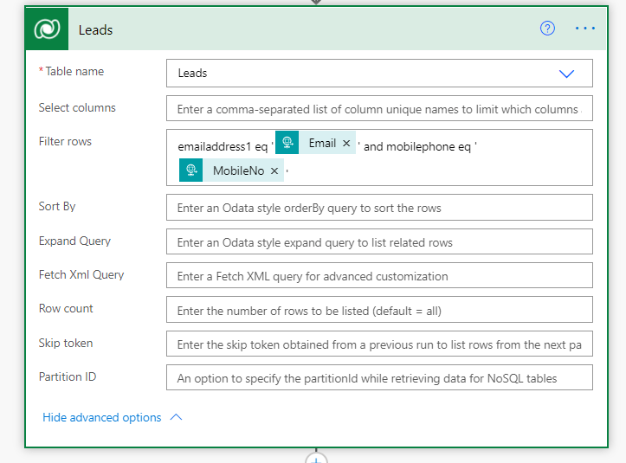Image resolution: width=626 pixels, height=463 pixels.
Task: Click Hide advanced options link
Action: click(x=102, y=417)
